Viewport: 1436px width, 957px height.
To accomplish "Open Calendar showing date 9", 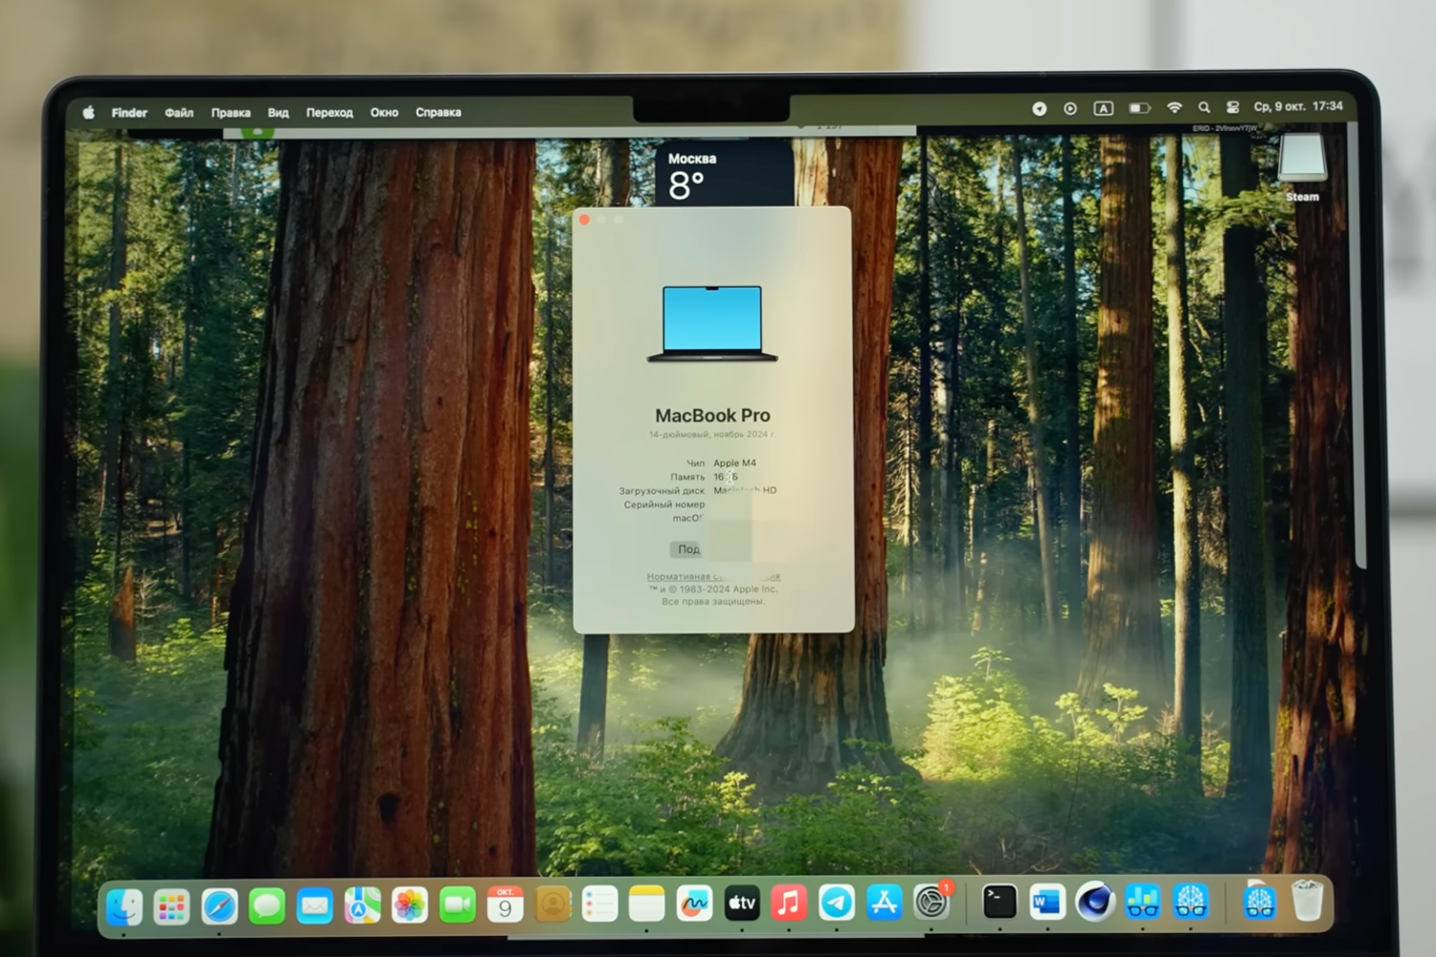I will [x=505, y=904].
